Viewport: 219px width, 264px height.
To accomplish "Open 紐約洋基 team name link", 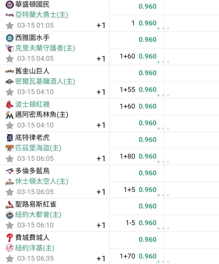I will click(35, 248).
